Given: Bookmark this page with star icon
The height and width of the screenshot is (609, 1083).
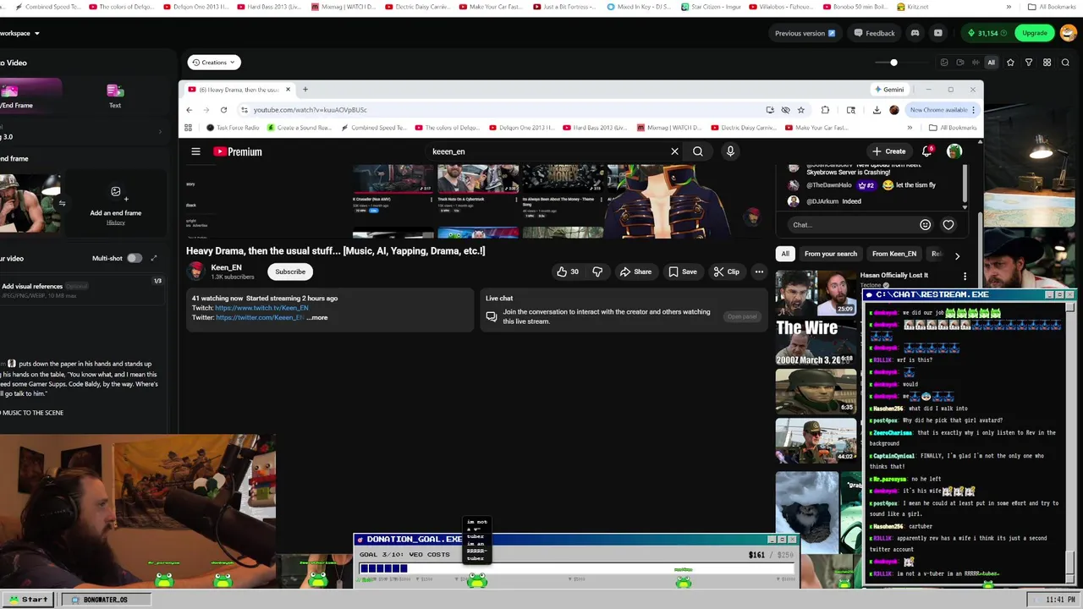Looking at the screenshot, I should click(x=800, y=109).
